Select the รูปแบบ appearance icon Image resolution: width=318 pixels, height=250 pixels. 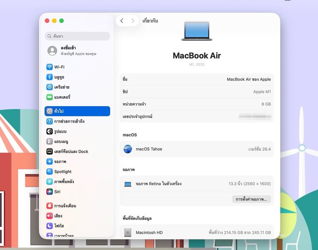pyautogui.click(x=50, y=131)
